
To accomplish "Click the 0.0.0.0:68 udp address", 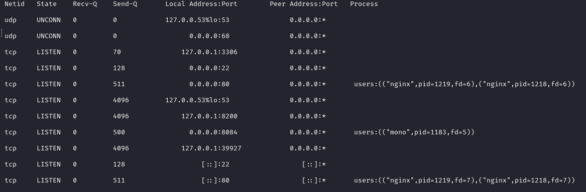I will point(209,36).
